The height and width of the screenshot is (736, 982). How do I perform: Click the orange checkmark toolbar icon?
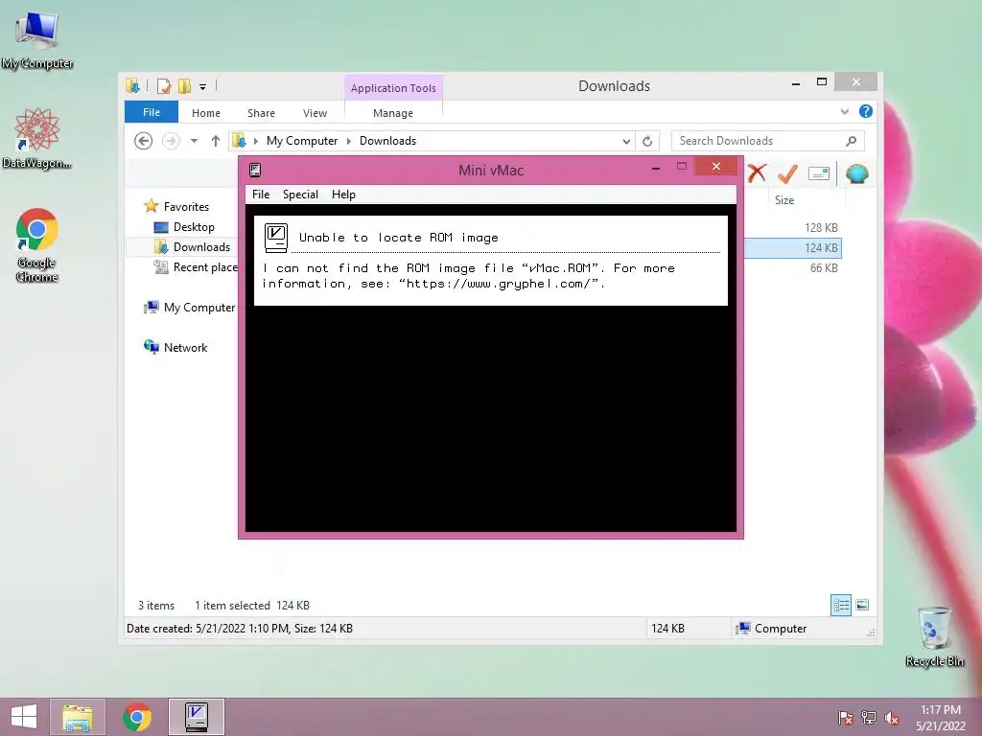click(x=787, y=172)
